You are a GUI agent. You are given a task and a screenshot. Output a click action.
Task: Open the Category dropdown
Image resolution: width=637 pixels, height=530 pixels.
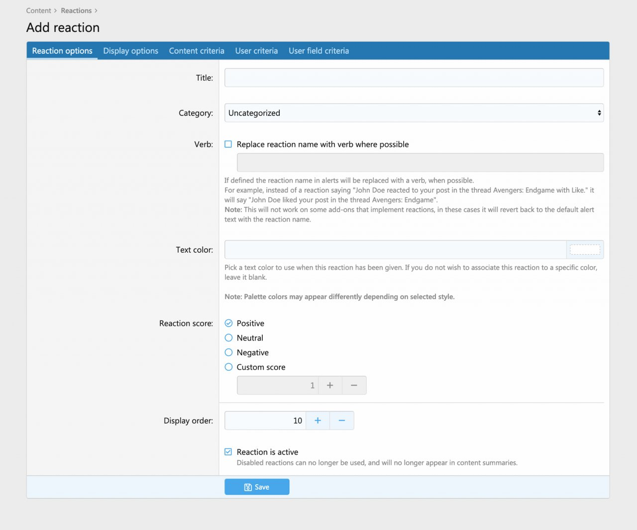[414, 113]
